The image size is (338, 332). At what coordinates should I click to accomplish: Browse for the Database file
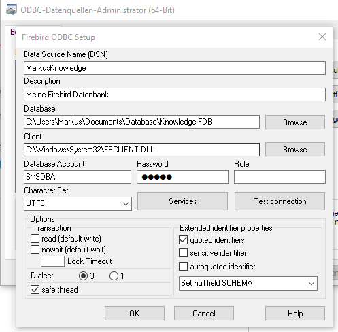click(295, 122)
